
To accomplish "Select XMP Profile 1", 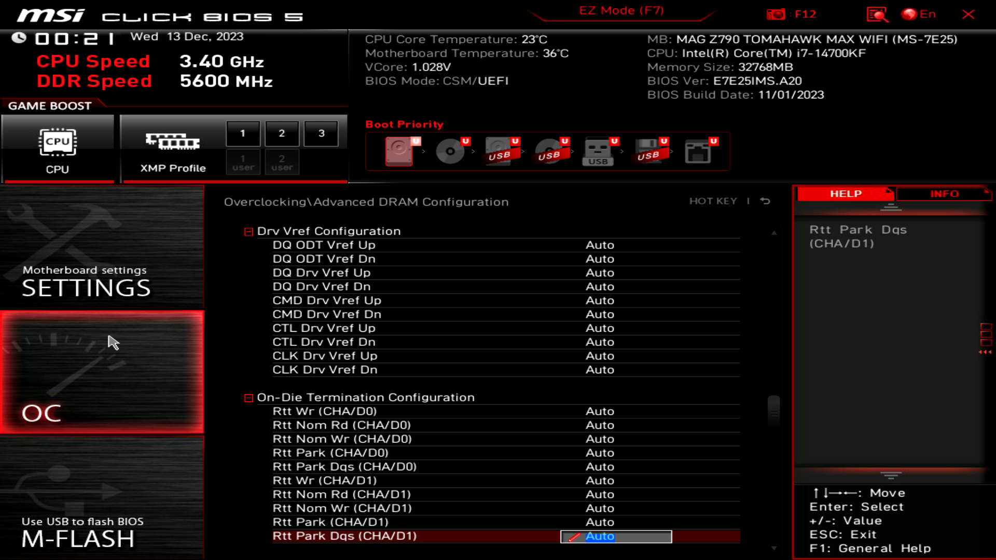I will click(243, 133).
